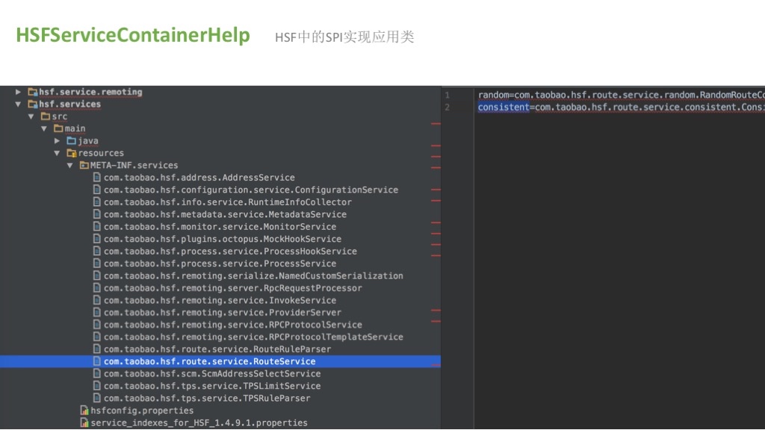
Task: Click the ConfigurationService file icon
Action: coord(96,189)
